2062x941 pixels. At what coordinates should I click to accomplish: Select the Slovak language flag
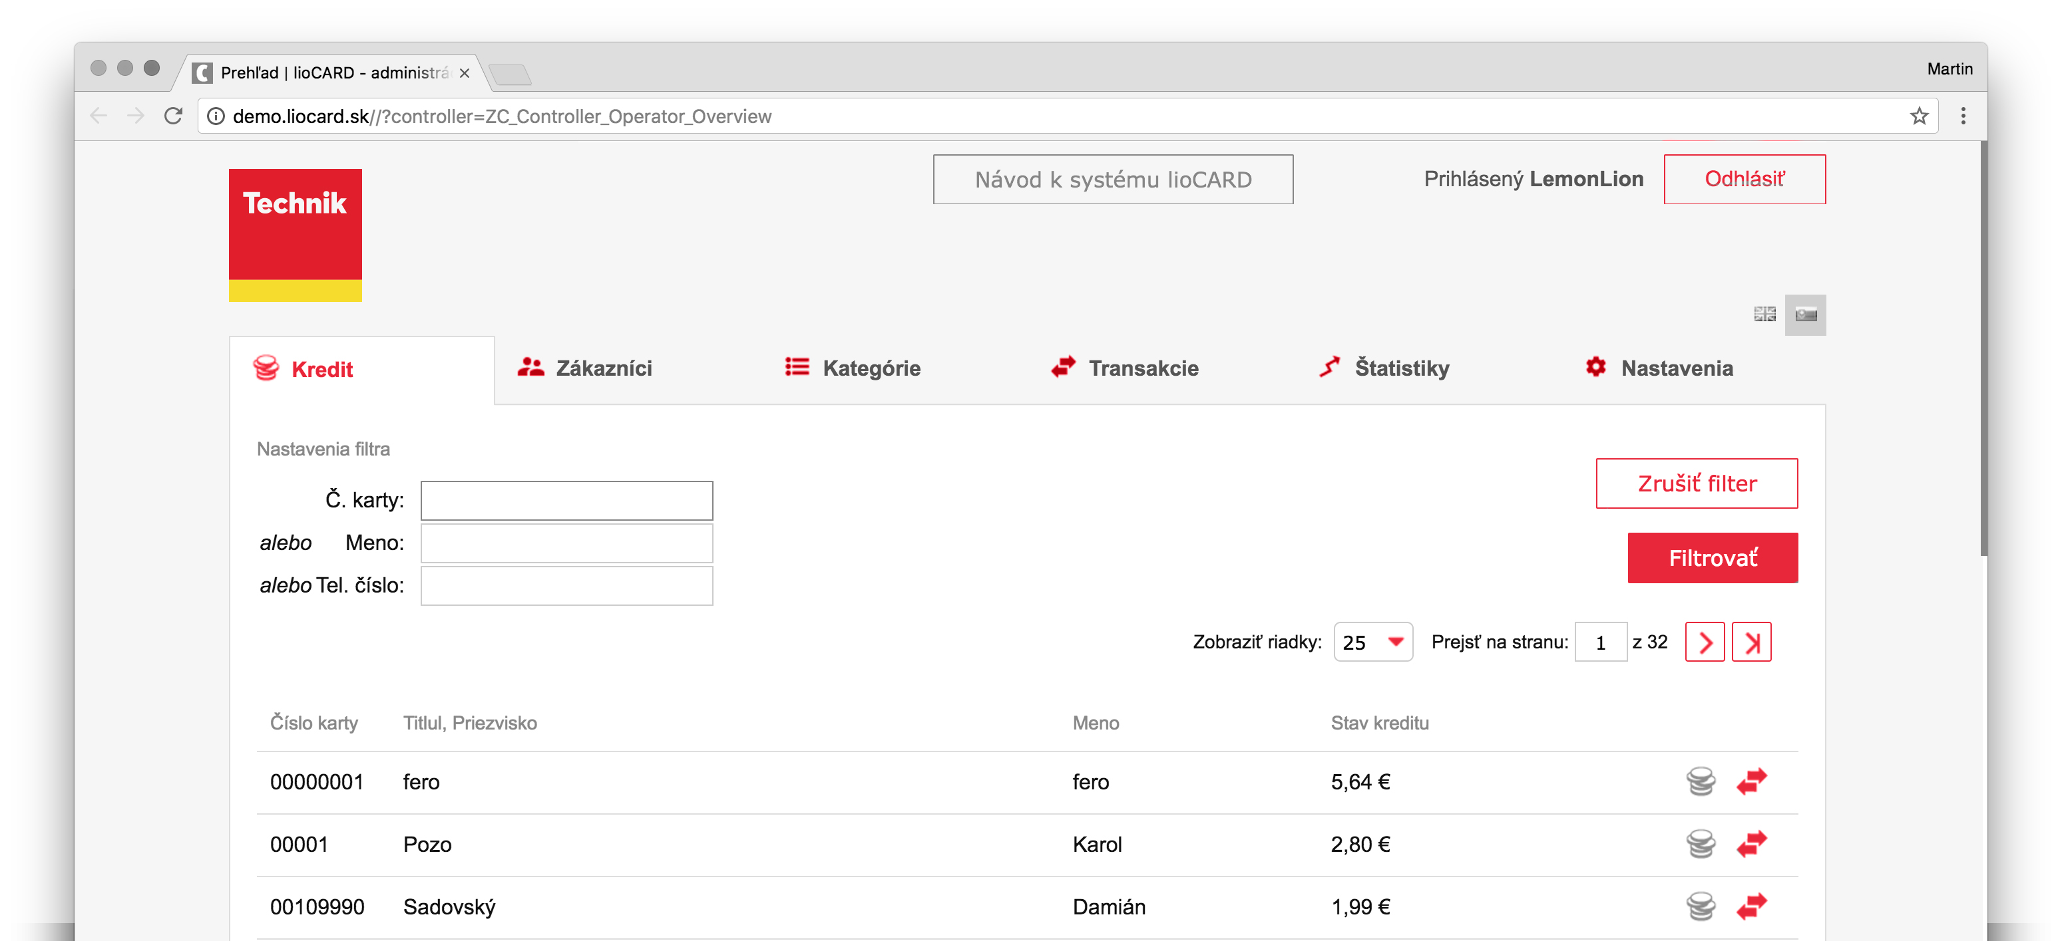pos(1805,314)
